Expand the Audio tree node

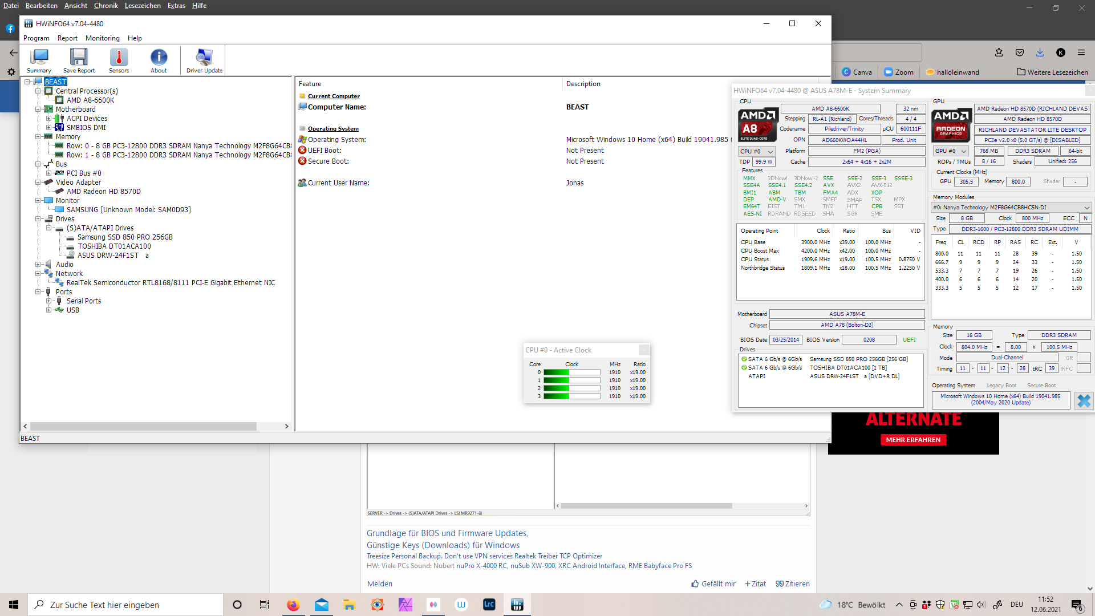(x=38, y=265)
